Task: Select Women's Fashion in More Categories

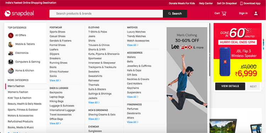Action: click(18, 92)
